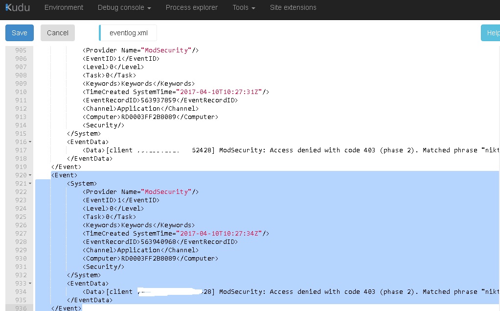Open the Environment page

tap(64, 8)
